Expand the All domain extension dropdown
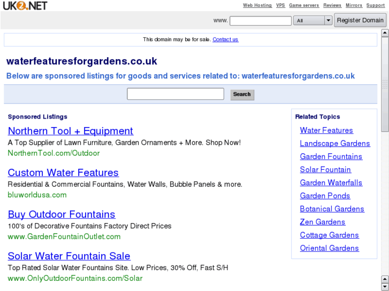Image resolution: width=389 pixels, height=291 pixels. (312, 20)
